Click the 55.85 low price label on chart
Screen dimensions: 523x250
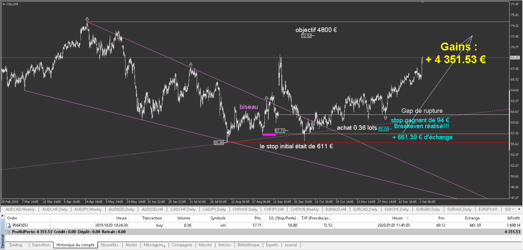point(219,143)
